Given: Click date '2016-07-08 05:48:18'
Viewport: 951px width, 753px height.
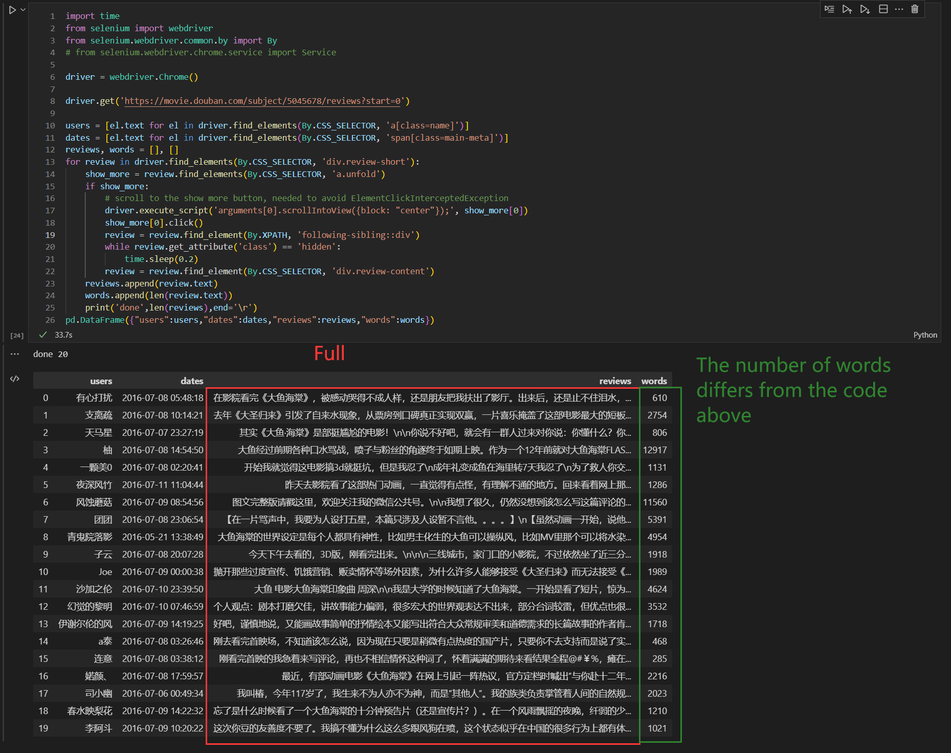Looking at the screenshot, I should [163, 398].
